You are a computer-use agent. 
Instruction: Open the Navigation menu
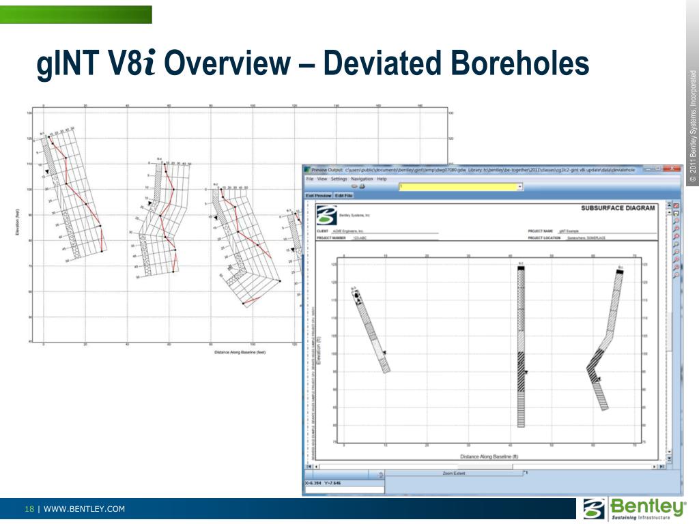point(362,179)
